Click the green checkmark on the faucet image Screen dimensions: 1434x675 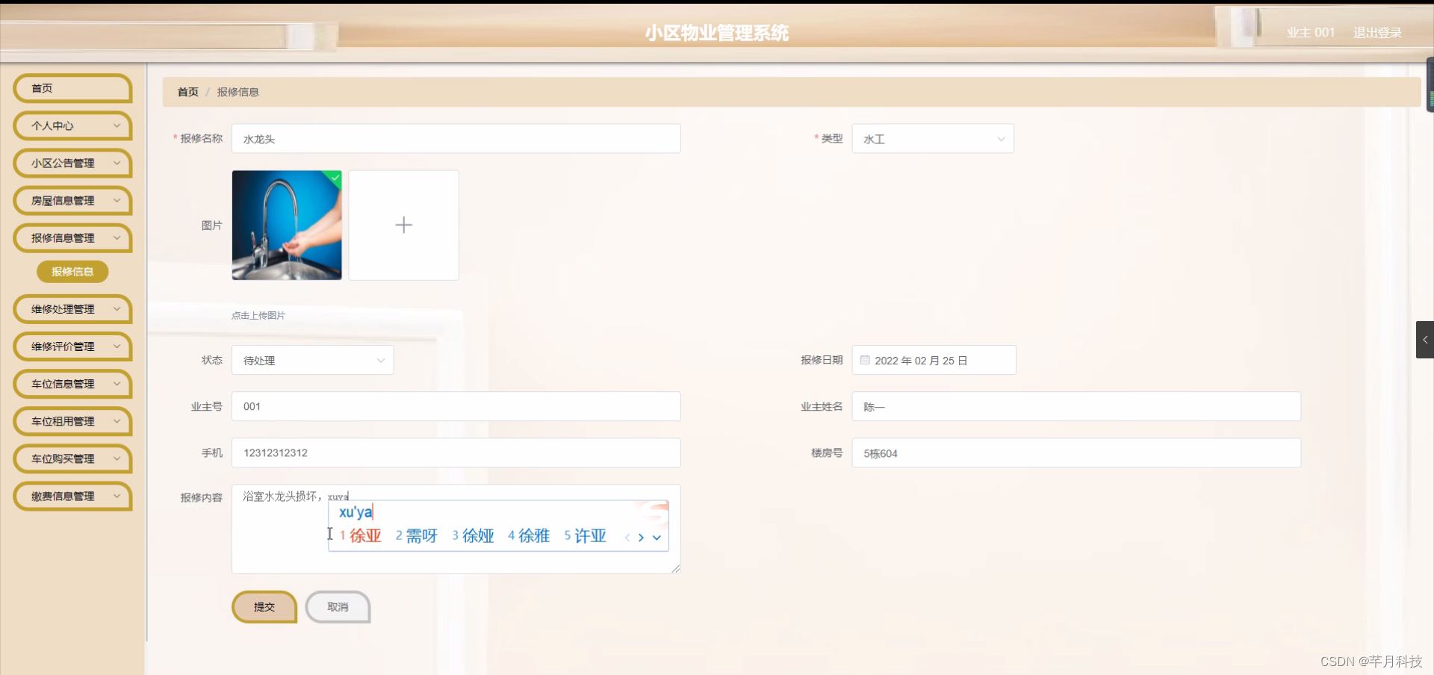pyautogui.click(x=335, y=178)
